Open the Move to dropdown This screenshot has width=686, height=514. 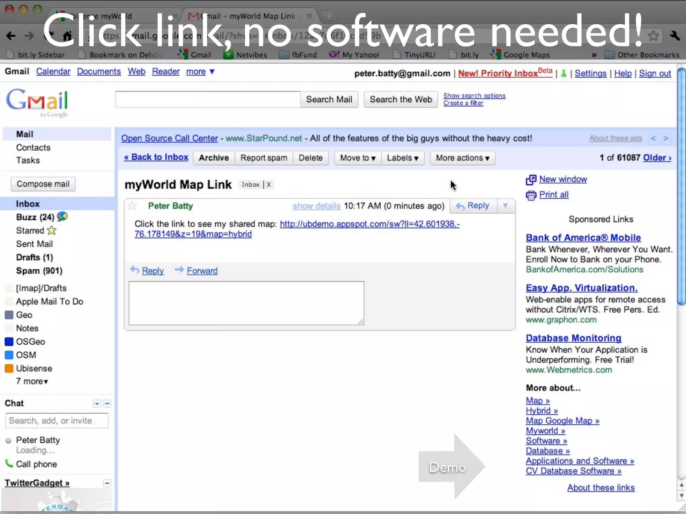[358, 158]
